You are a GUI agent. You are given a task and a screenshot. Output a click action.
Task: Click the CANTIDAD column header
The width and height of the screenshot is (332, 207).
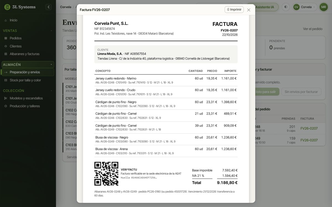point(196,71)
